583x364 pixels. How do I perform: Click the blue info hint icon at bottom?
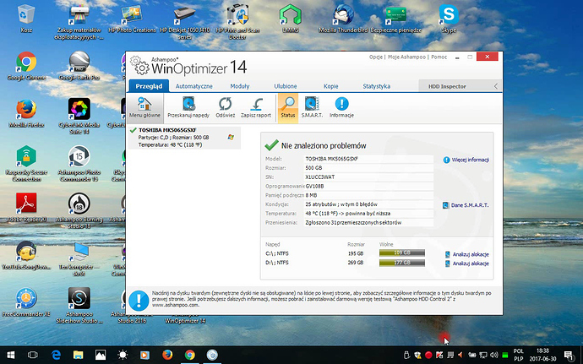[x=139, y=301]
